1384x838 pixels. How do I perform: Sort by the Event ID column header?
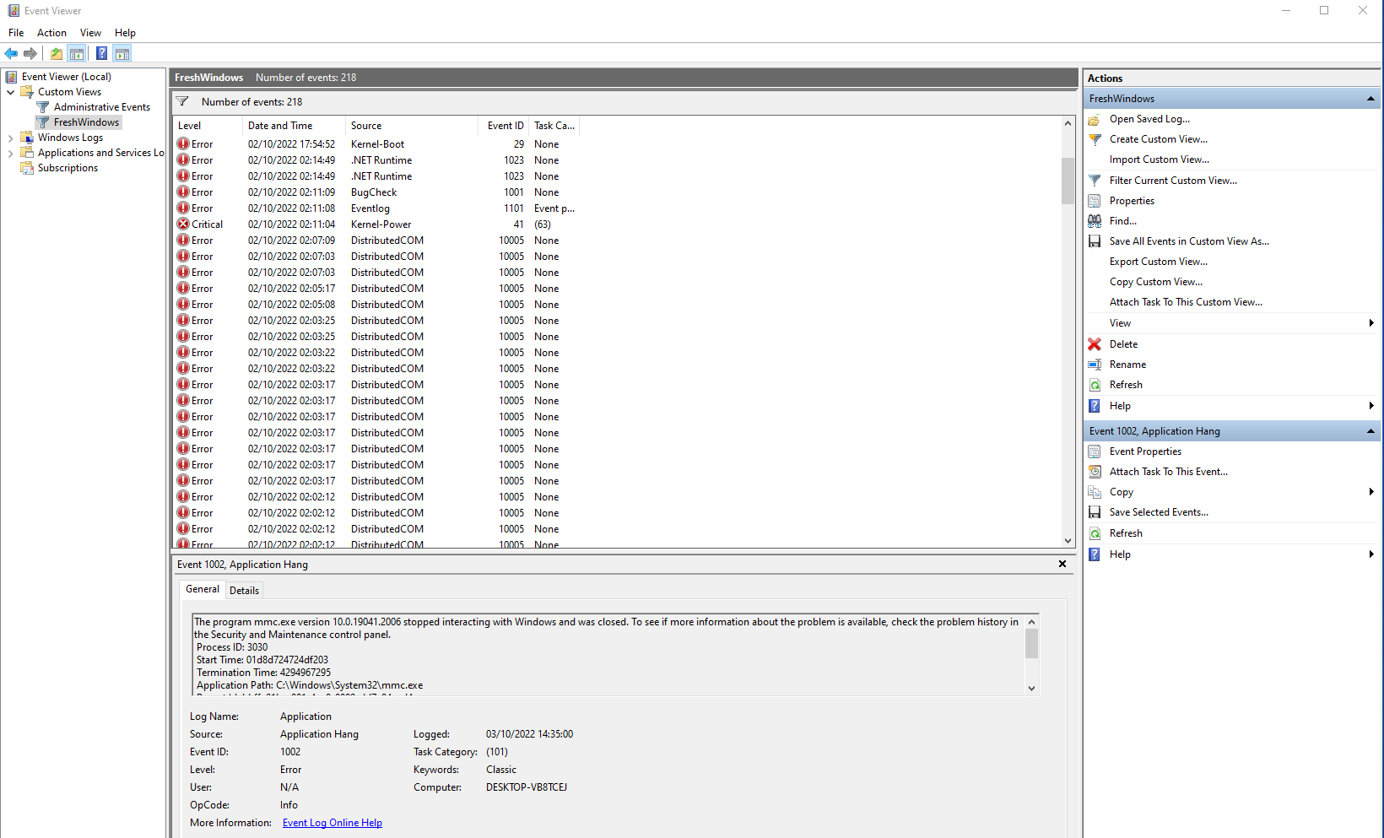click(x=504, y=126)
